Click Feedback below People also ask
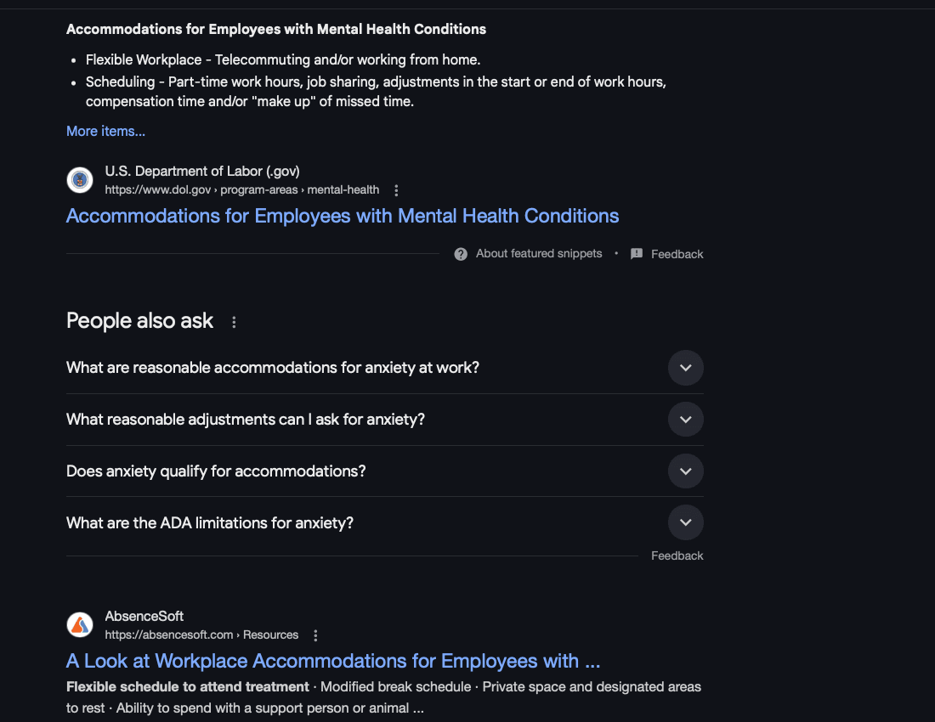This screenshot has width=935, height=722. coord(677,556)
